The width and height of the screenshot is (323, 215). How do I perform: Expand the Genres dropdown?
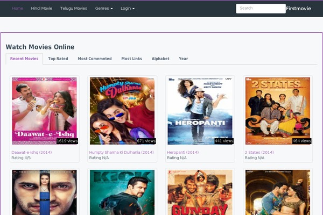tap(104, 9)
